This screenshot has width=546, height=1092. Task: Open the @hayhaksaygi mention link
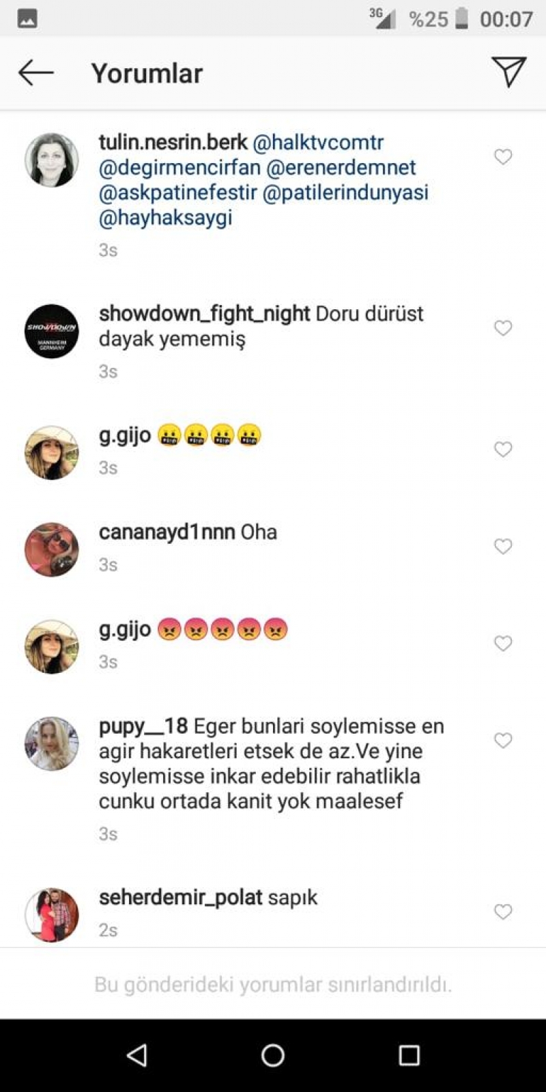tap(166, 218)
